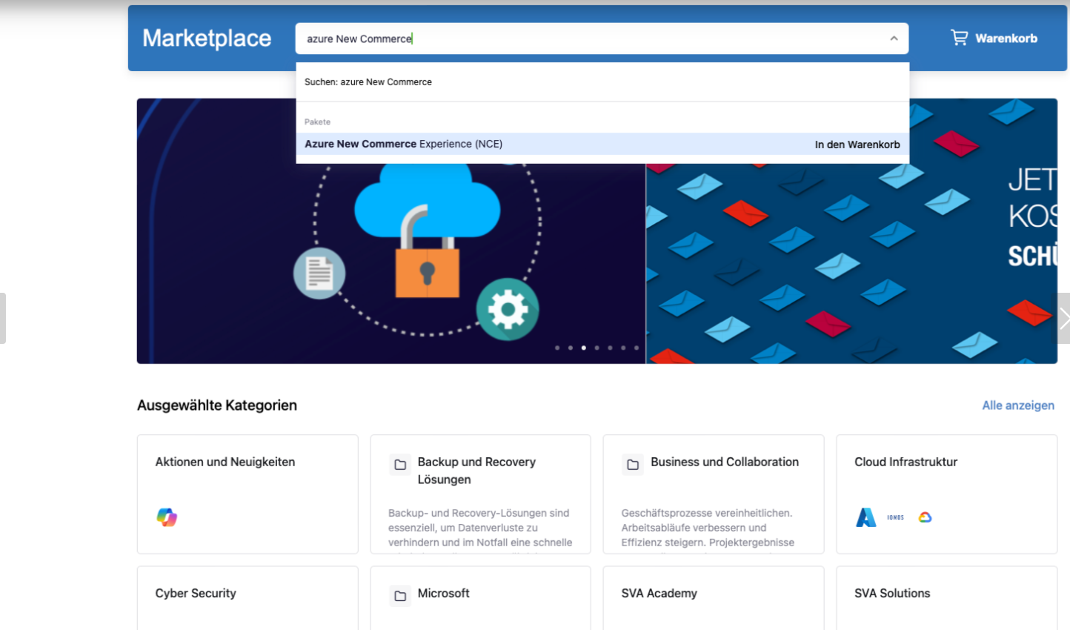The width and height of the screenshot is (1070, 630).
Task: Click the Azure logo in Cloud Infrastruktur
Action: pos(865,517)
